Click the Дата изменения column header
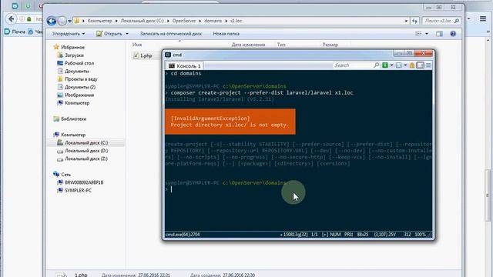 pos(248,45)
